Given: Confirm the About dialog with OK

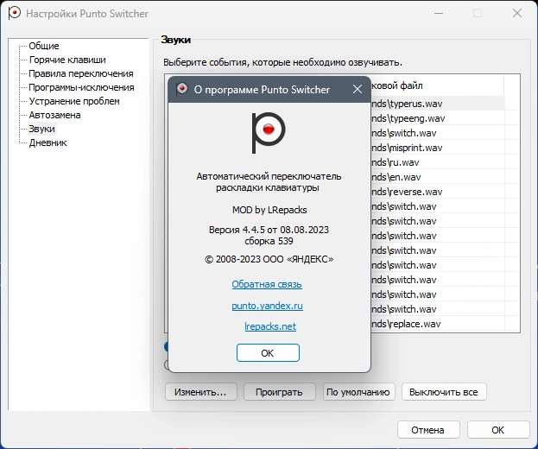Looking at the screenshot, I should 268,352.
